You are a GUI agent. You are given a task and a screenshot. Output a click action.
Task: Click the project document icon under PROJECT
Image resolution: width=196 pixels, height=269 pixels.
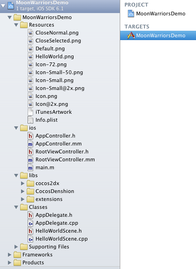click(131, 14)
